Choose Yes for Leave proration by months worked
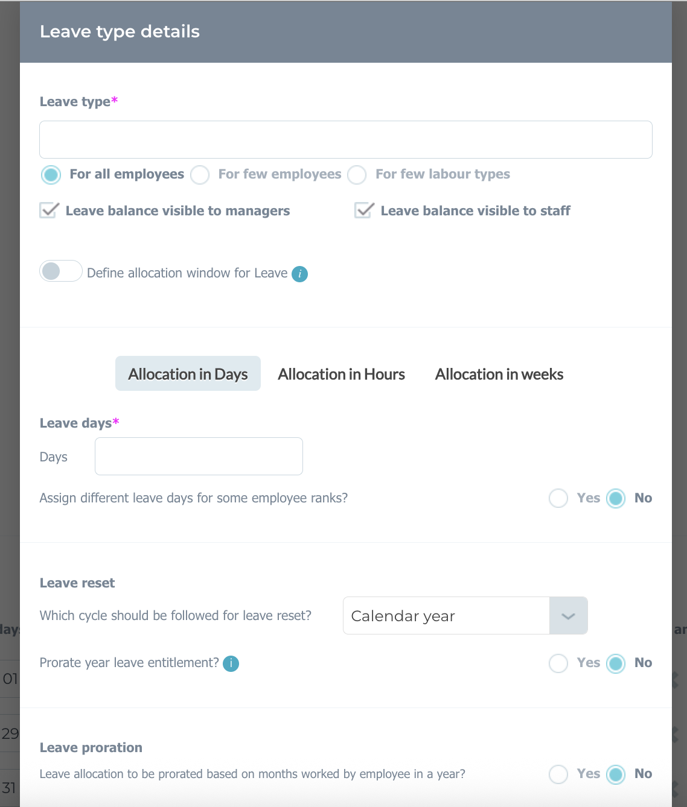 [x=558, y=774]
